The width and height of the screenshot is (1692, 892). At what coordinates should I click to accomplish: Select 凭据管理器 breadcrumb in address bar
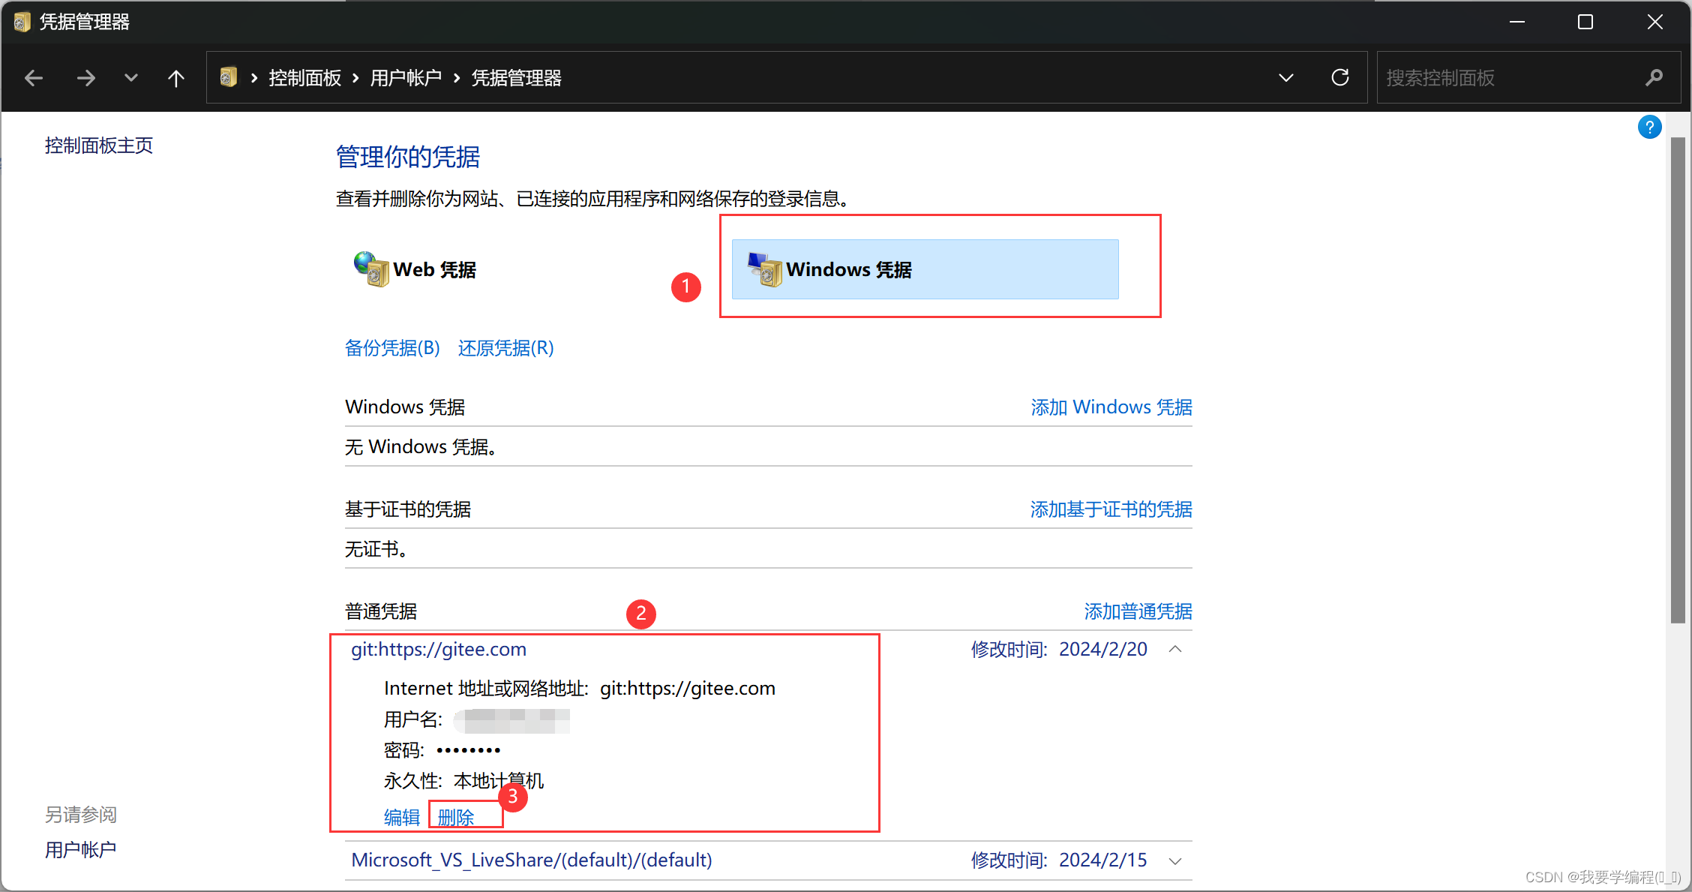pos(517,78)
